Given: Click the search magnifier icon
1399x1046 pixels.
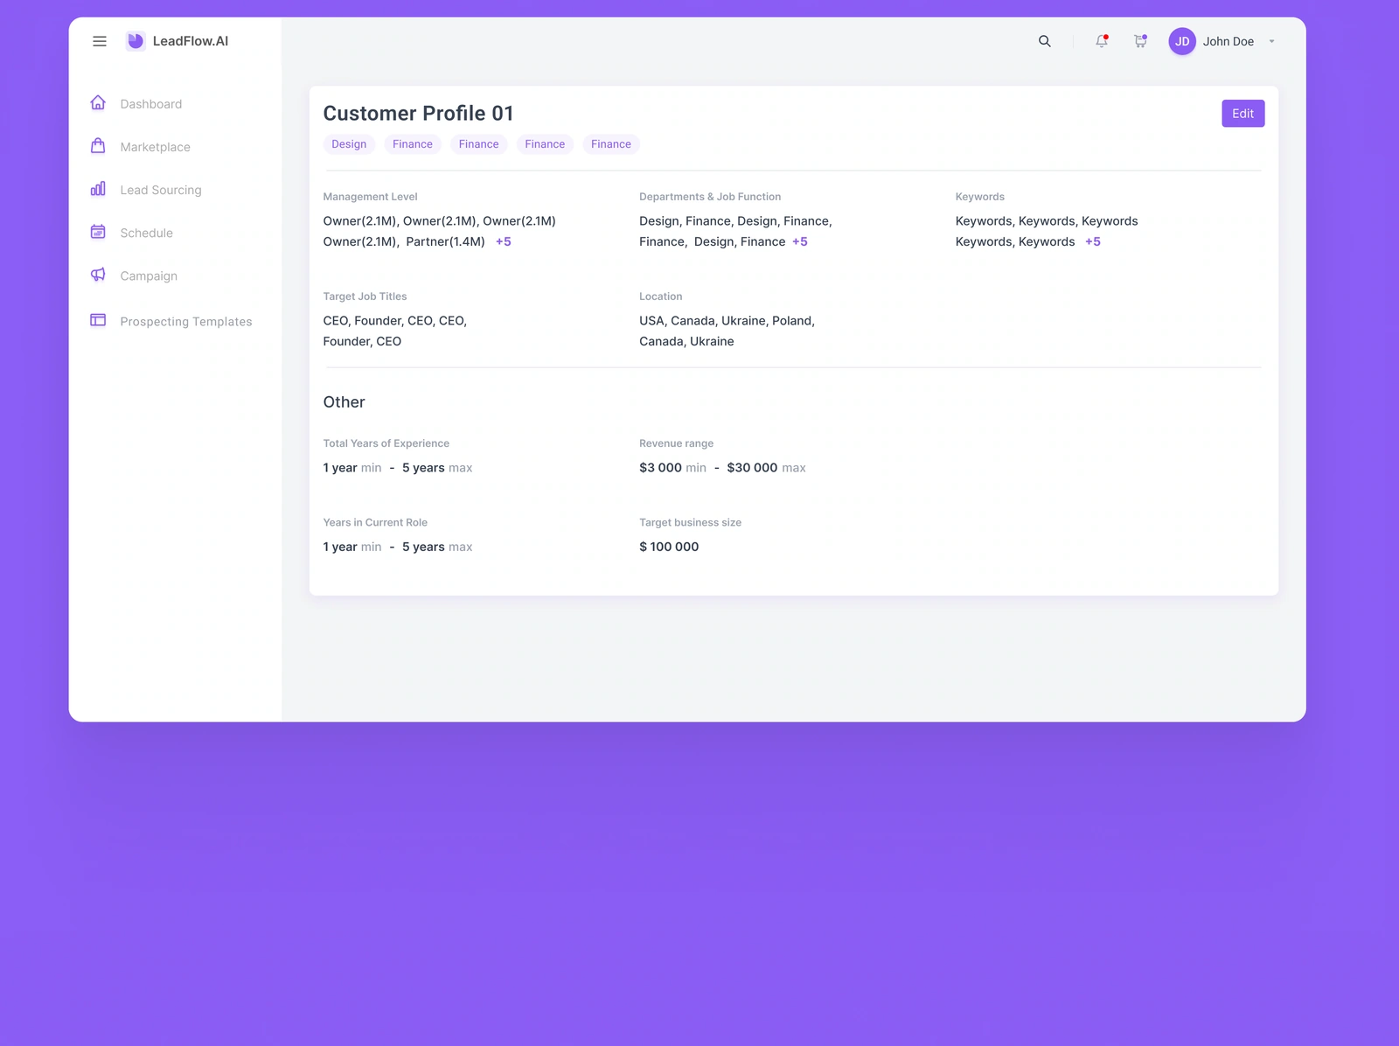Looking at the screenshot, I should tap(1045, 41).
